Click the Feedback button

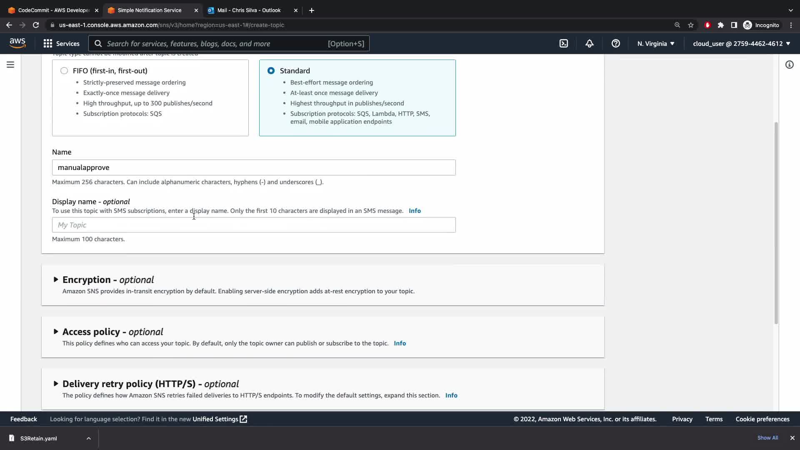23,419
